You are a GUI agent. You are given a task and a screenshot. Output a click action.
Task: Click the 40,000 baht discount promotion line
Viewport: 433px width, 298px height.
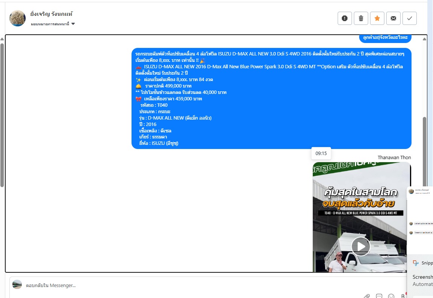tap(181, 92)
